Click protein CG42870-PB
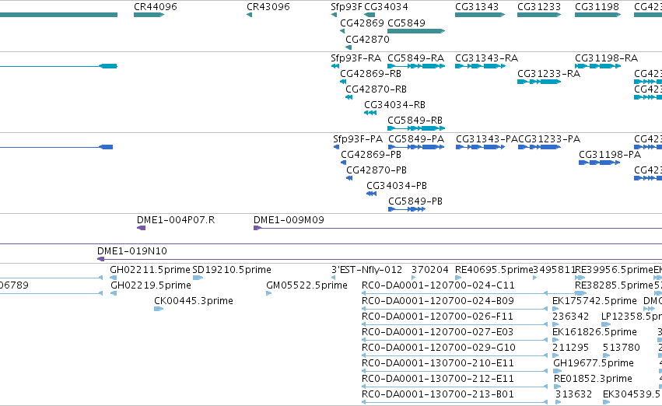662x406 pixels. 377,170
